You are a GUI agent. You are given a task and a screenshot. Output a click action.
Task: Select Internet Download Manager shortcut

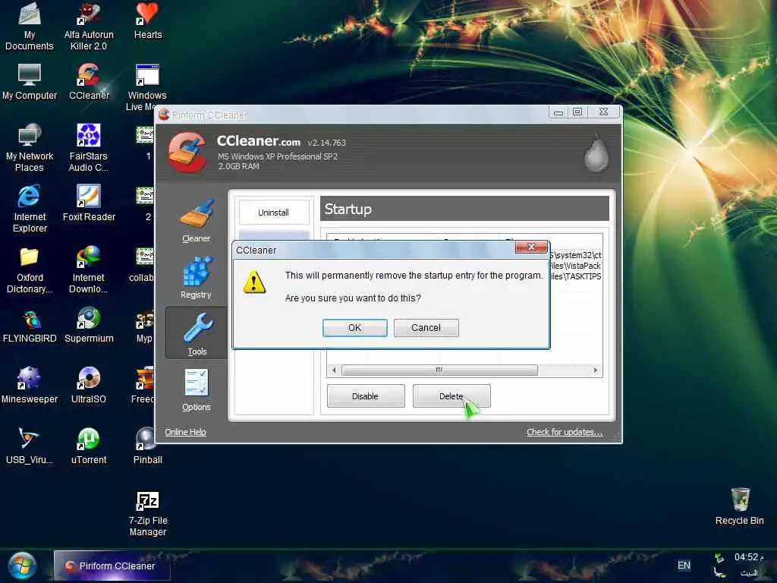pyautogui.click(x=89, y=270)
